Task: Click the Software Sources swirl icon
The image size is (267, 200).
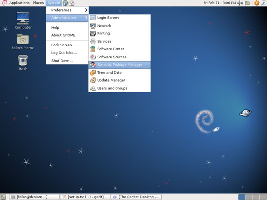Action: tap(93, 57)
